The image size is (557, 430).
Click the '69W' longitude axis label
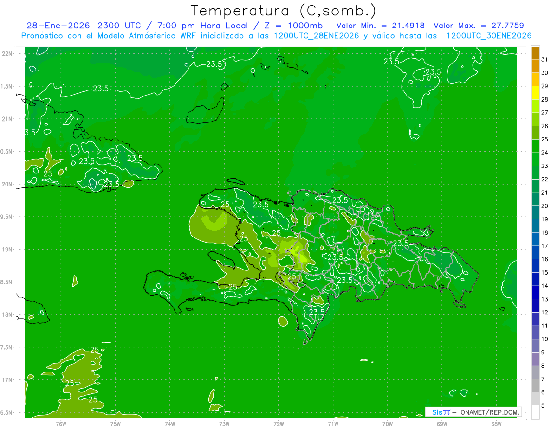point(442,424)
